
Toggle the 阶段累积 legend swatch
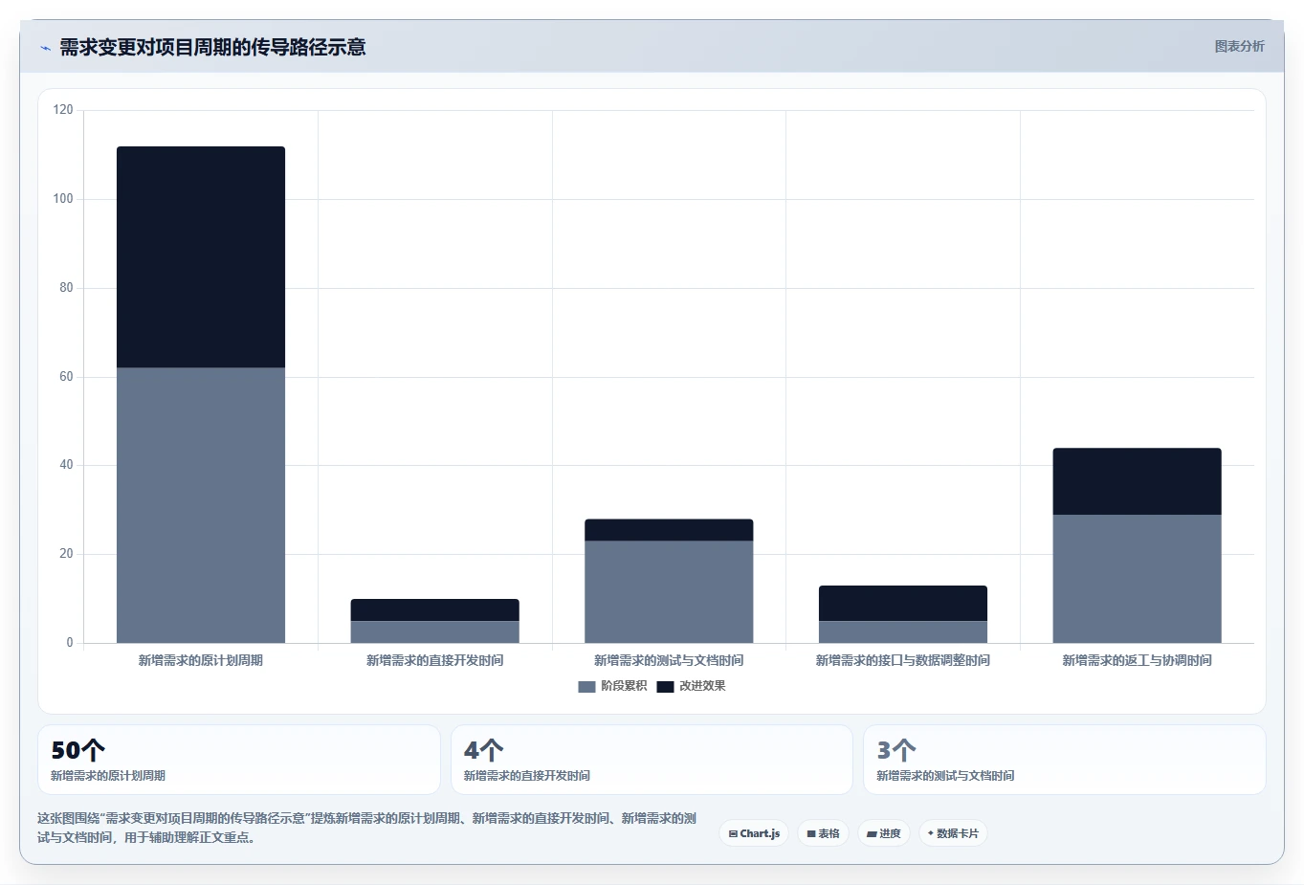tap(586, 686)
